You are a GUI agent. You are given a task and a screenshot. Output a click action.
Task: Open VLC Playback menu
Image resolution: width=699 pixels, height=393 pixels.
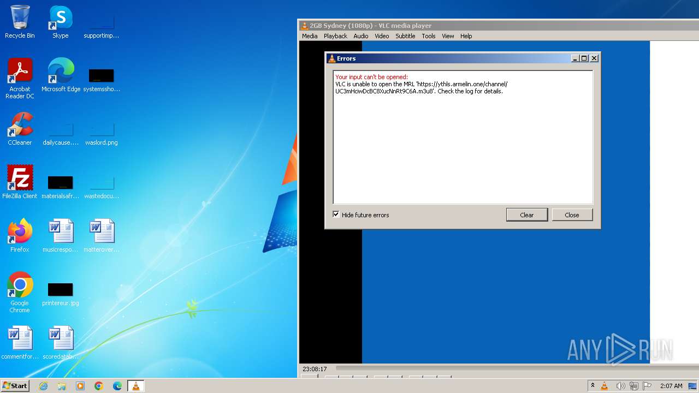[335, 36]
